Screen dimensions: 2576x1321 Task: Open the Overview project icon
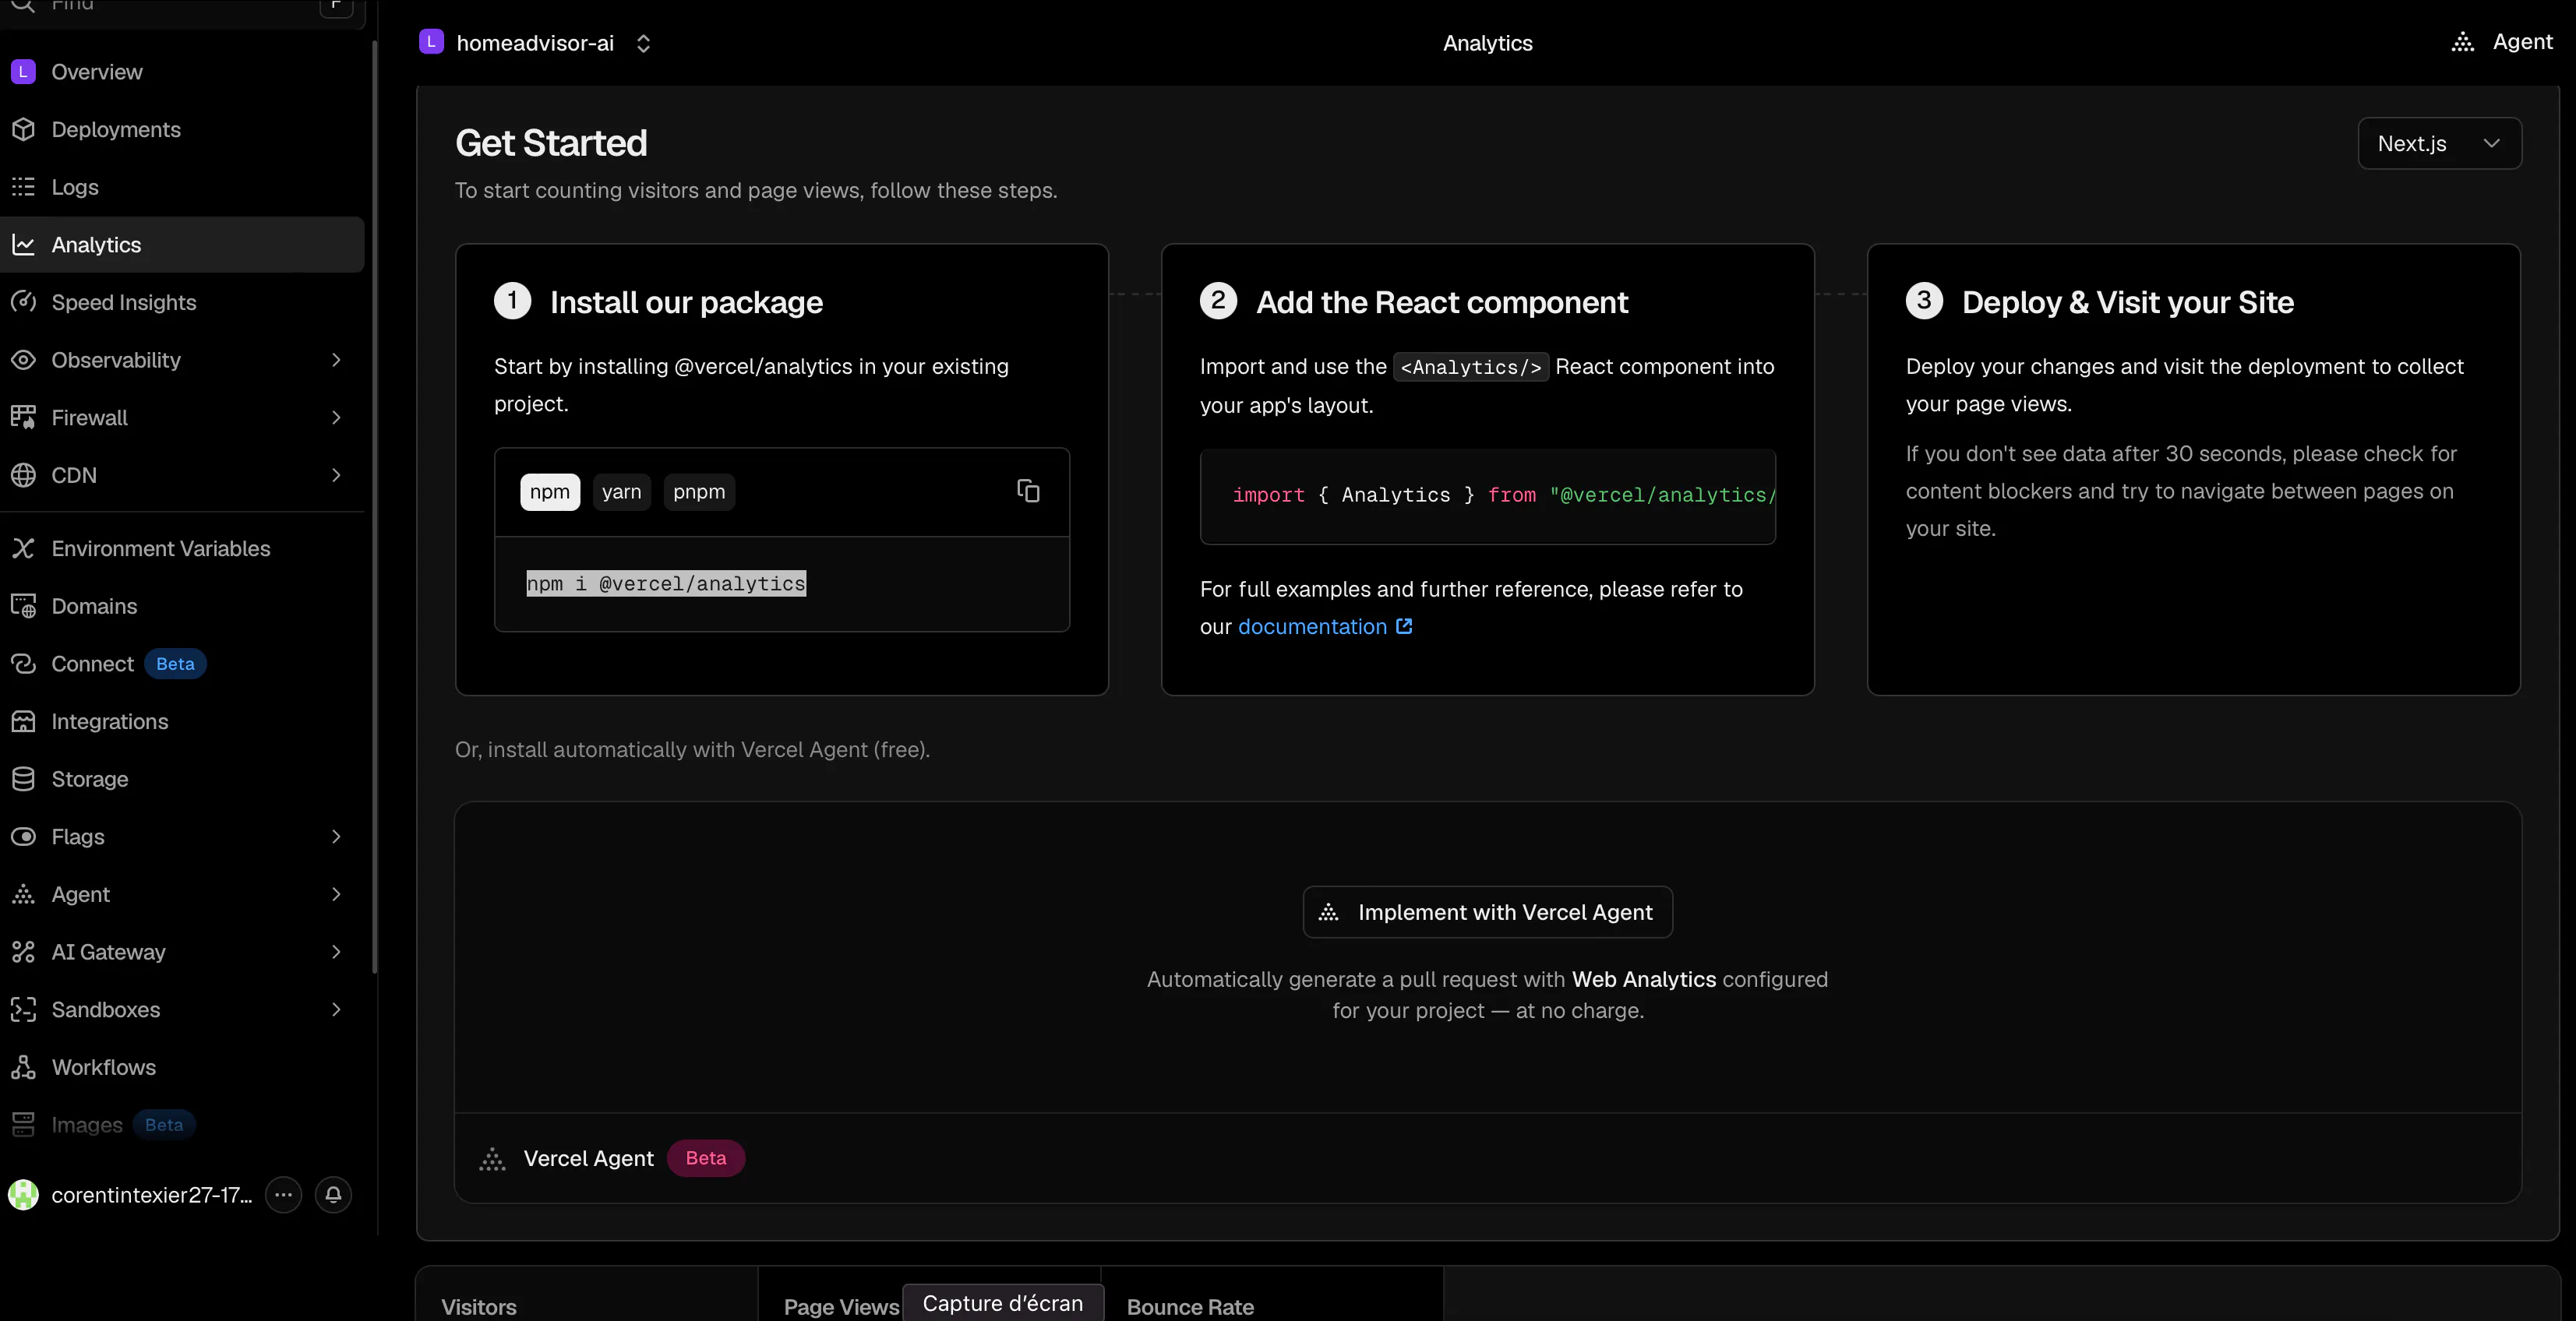point(23,72)
